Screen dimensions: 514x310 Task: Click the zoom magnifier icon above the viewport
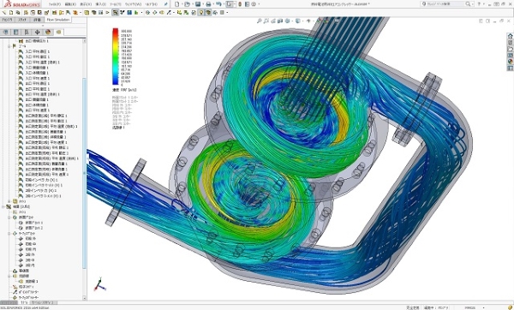point(259,21)
